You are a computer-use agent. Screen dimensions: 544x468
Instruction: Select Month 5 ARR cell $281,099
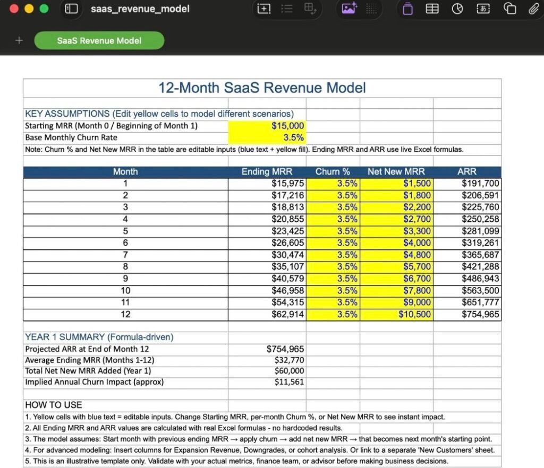[467, 231]
